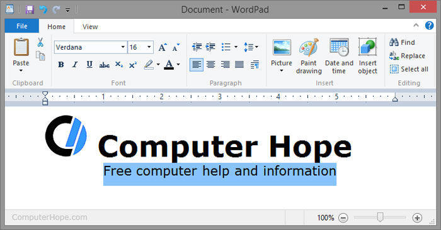Open the line spacing menu

tap(251, 47)
